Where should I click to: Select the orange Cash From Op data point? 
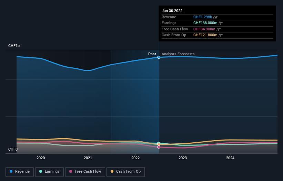click(x=159, y=144)
